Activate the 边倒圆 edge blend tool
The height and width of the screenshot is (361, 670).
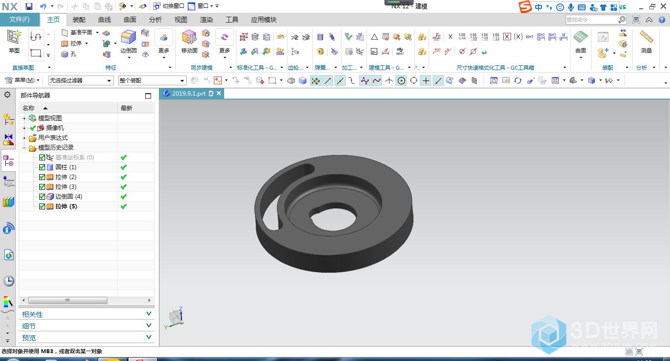click(x=129, y=41)
